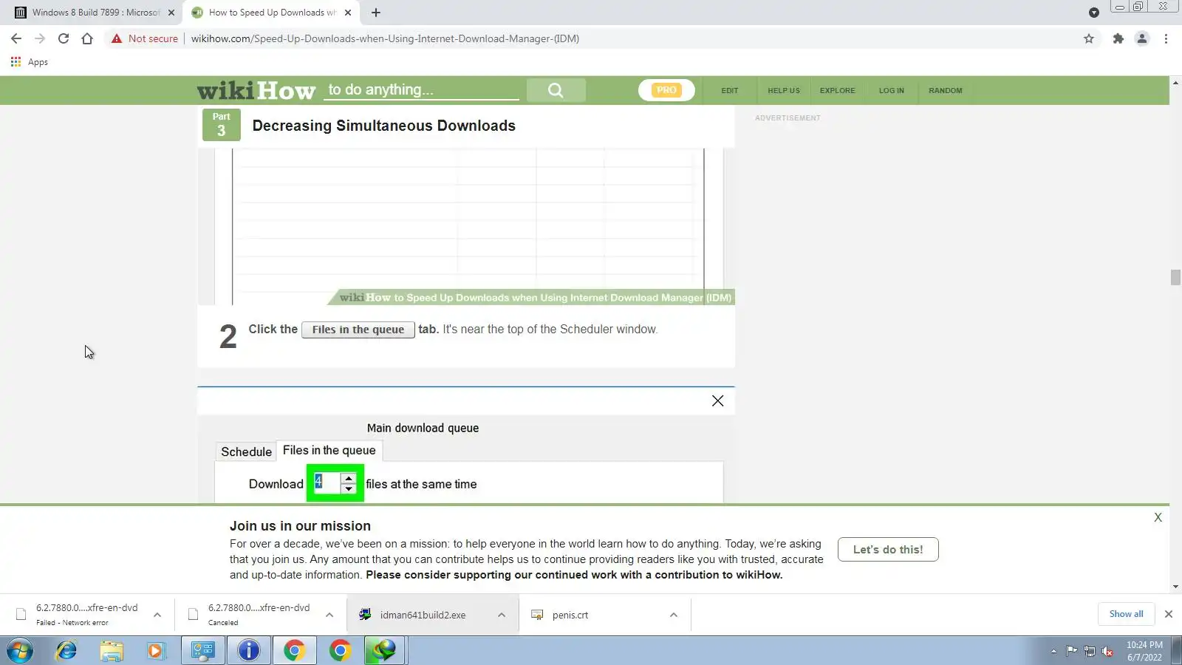Launch Internet Explorer from taskbar
The image size is (1182, 665).
coord(66,651)
